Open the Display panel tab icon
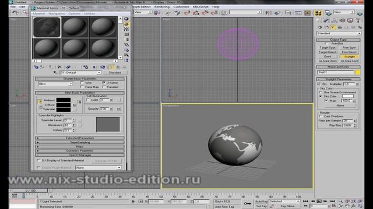 coord(350,21)
